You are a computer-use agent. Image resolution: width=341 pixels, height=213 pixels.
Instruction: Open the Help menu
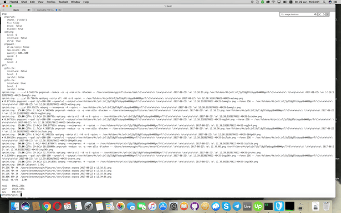click(x=86, y=2)
